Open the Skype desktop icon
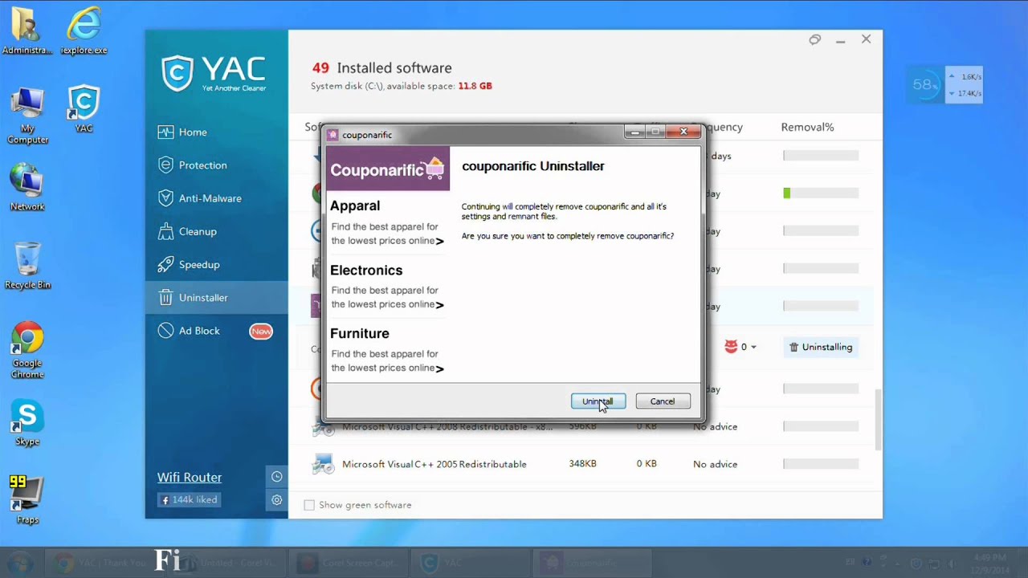This screenshot has width=1028, height=578. click(27, 424)
